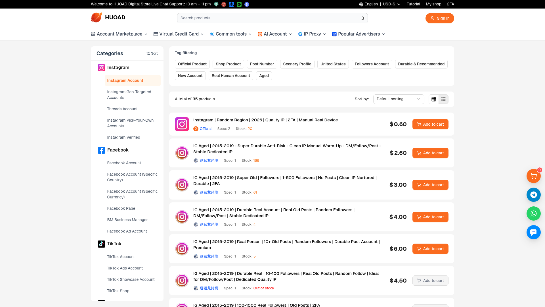The width and height of the screenshot is (545, 307).
Task: Open the My shop link
Action: click(x=433, y=4)
